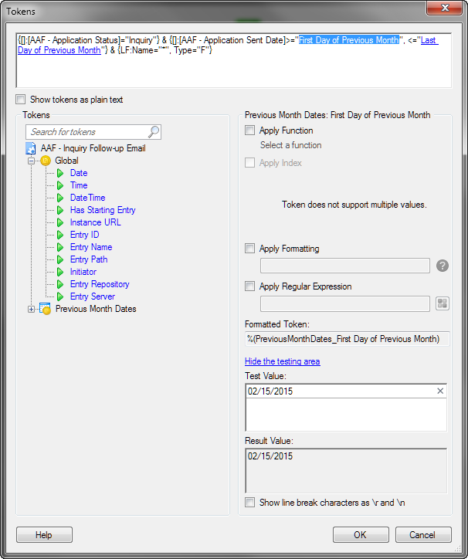Screen dimensions: 468x559
Task: Select the Entry ID token
Action: [x=84, y=235]
